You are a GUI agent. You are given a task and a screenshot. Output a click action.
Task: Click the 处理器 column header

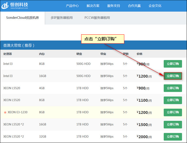[7, 54]
